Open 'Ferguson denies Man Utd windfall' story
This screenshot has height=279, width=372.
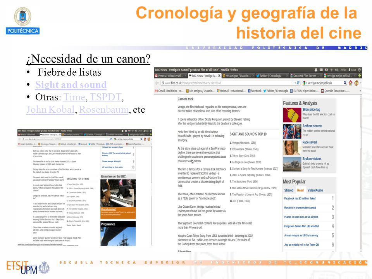click(301, 226)
